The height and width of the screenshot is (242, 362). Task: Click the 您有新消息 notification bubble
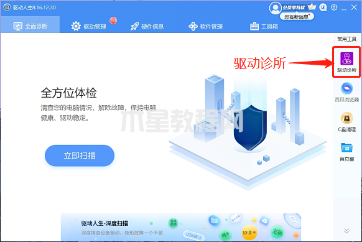297,17
